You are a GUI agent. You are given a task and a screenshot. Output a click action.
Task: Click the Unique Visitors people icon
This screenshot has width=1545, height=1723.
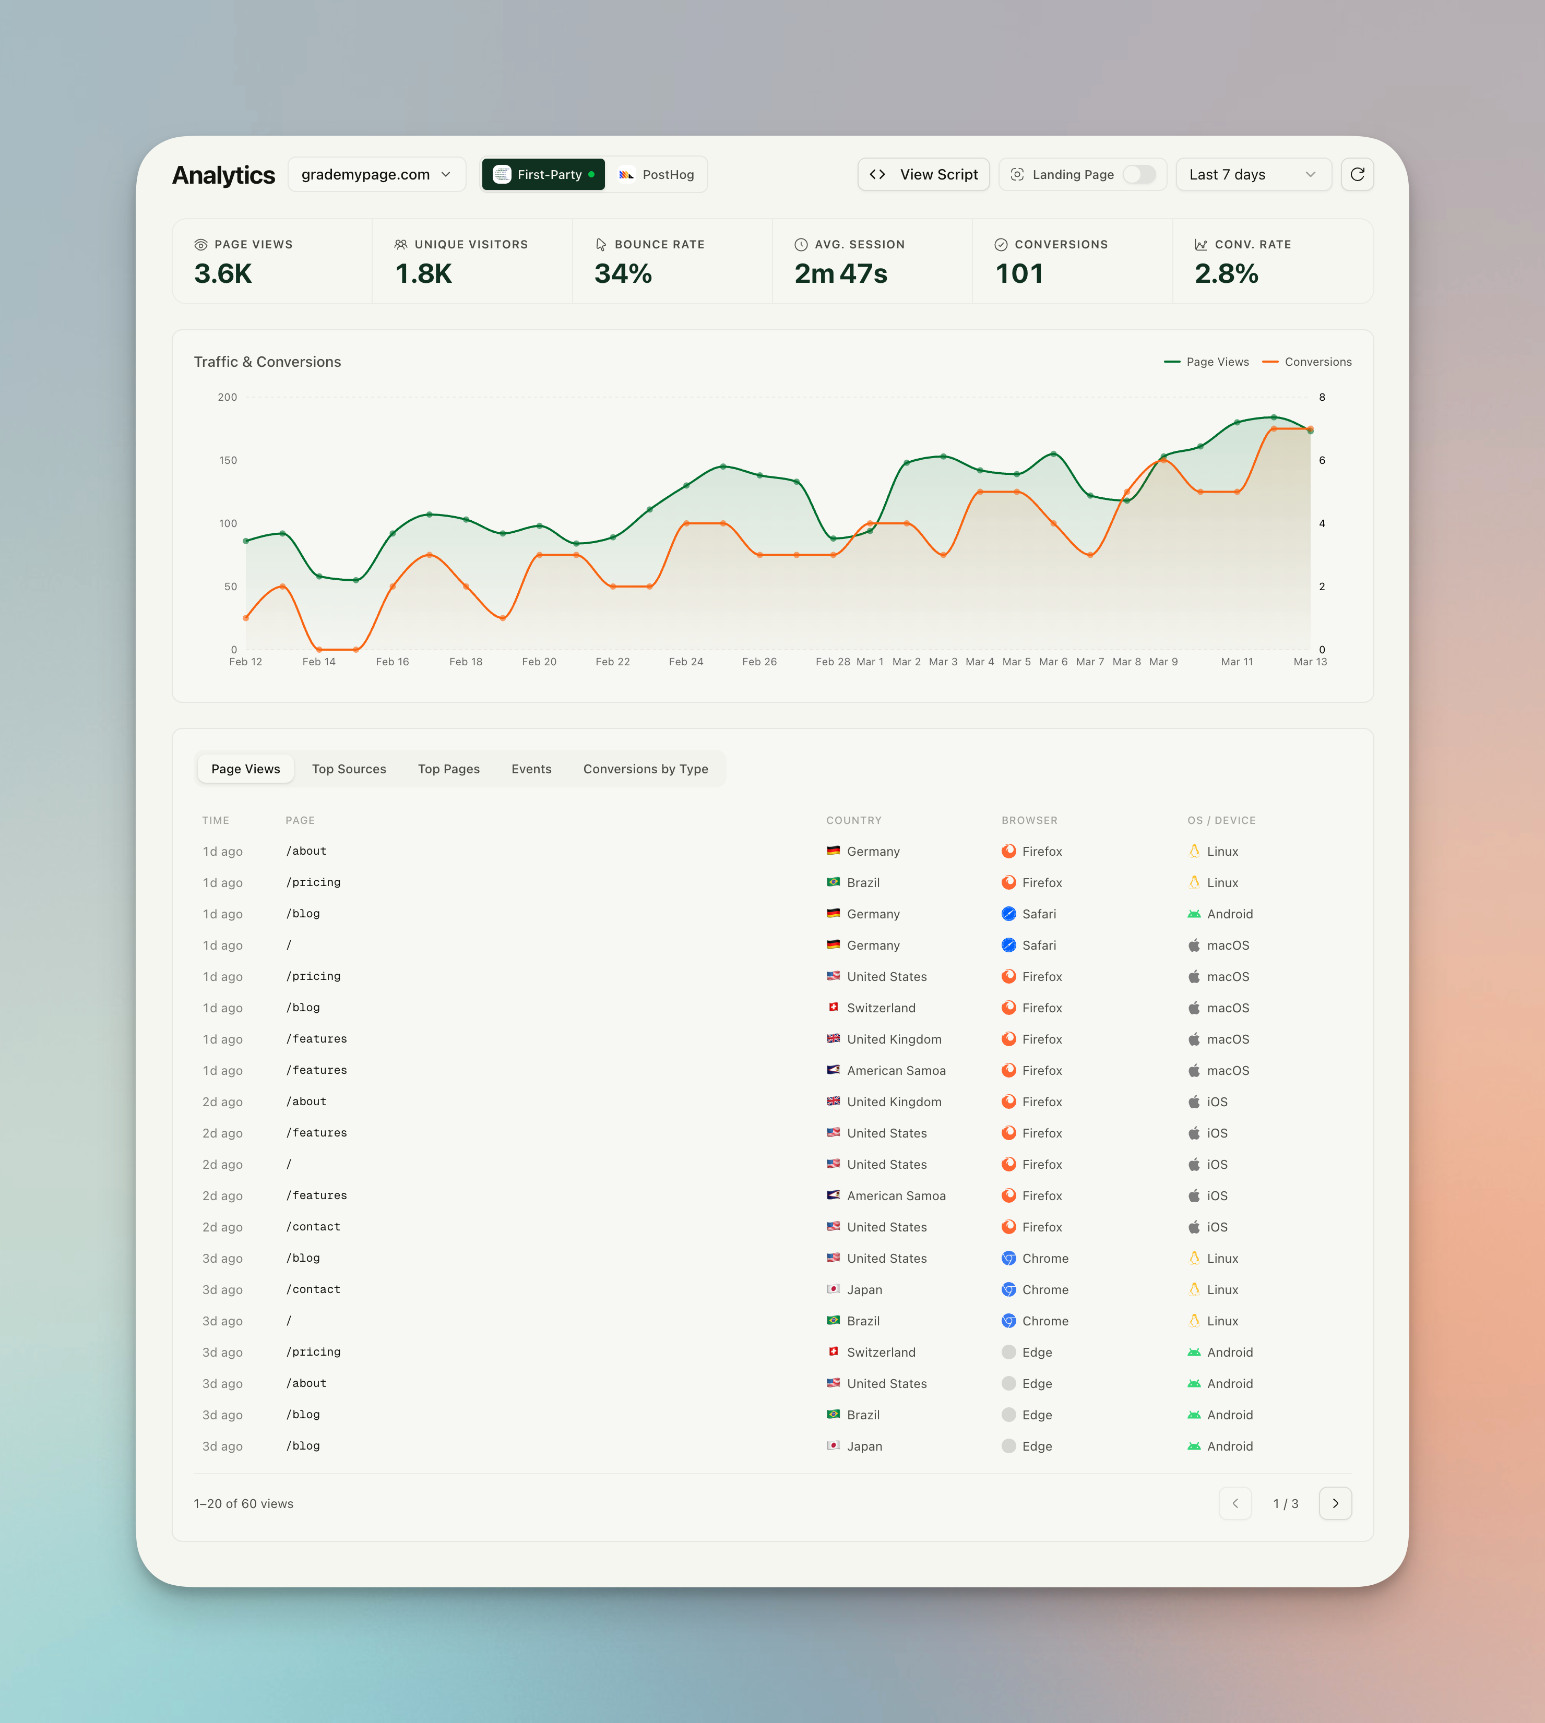tap(401, 244)
